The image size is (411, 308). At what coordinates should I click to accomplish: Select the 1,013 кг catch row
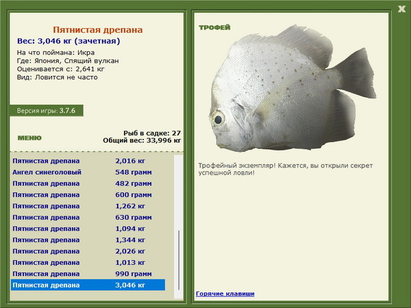pyautogui.click(x=87, y=262)
